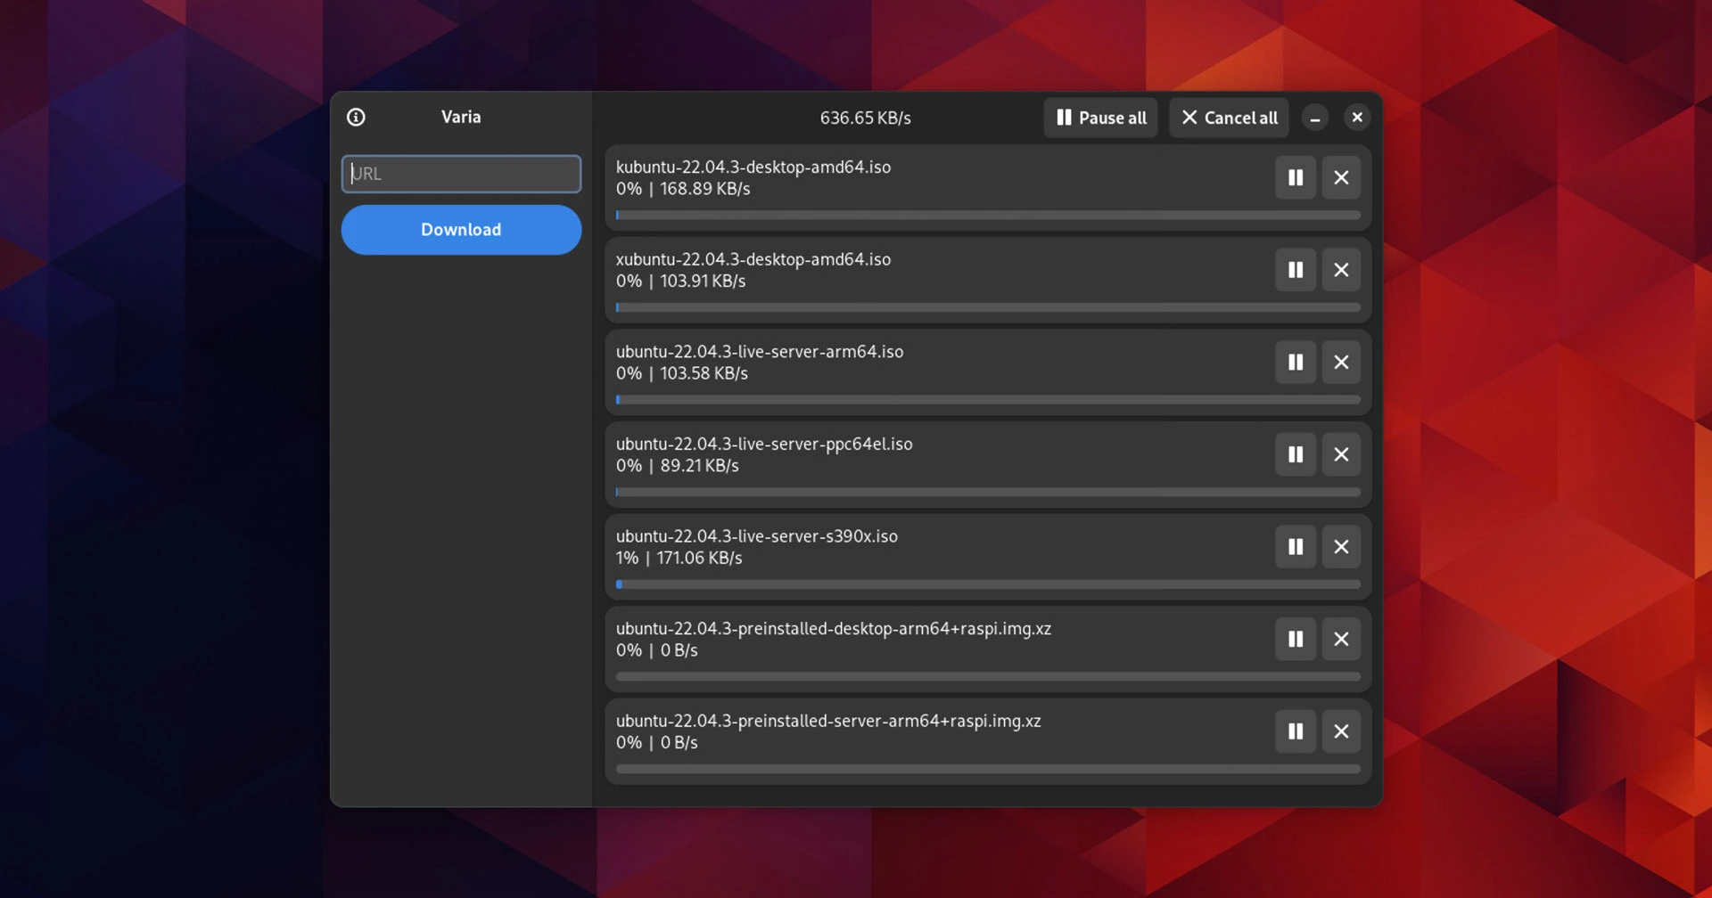Screen dimensions: 1712x898
Task: Close the Varia window
Action: [x=1357, y=117]
